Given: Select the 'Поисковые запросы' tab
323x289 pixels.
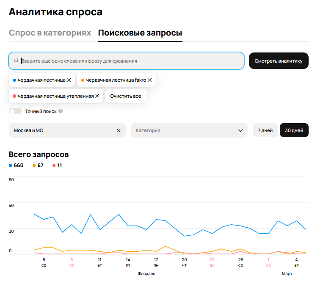Looking at the screenshot, I should click(140, 33).
